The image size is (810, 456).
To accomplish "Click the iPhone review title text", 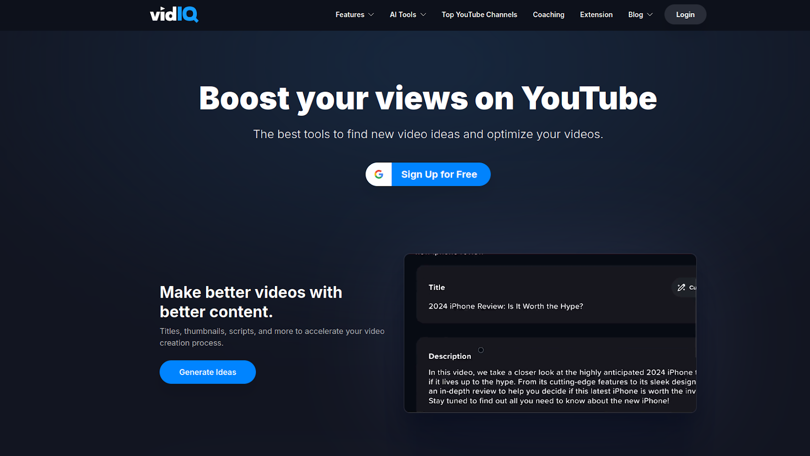I will (506, 306).
